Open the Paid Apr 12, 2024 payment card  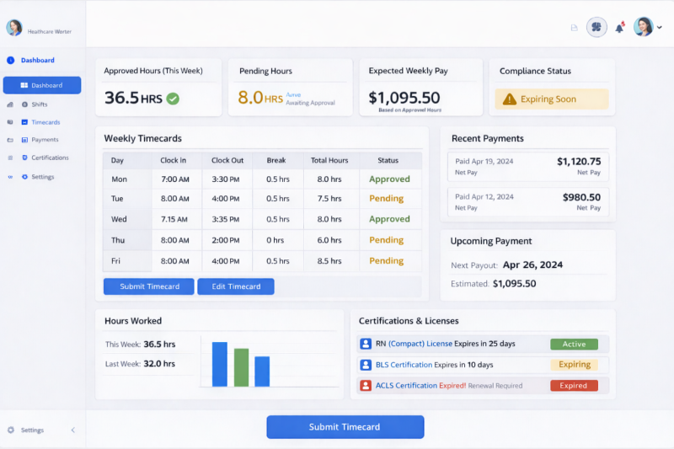pos(528,202)
